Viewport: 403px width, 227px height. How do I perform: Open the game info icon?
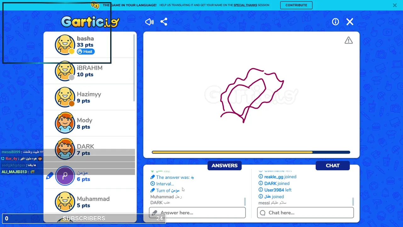click(335, 22)
